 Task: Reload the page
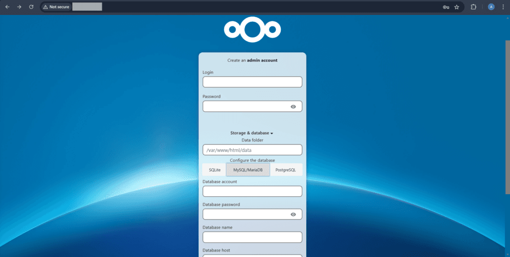click(31, 7)
